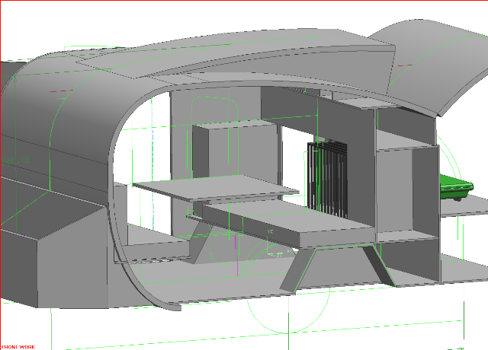
Task: Select the magenta vertical line
Action: pos(236,255)
